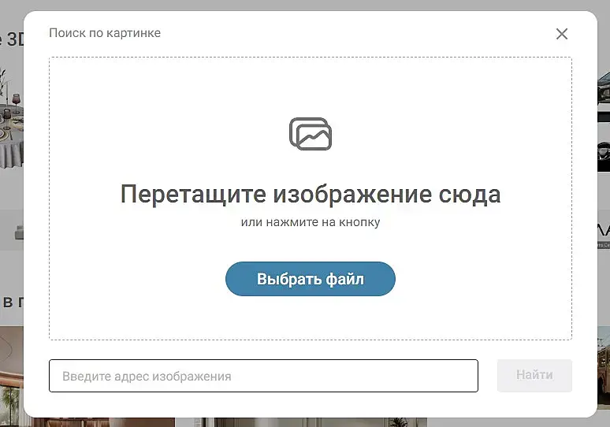Click the Поиск по картинке dialog title
The height and width of the screenshot is (427, 610).
[x=105, y=33]
